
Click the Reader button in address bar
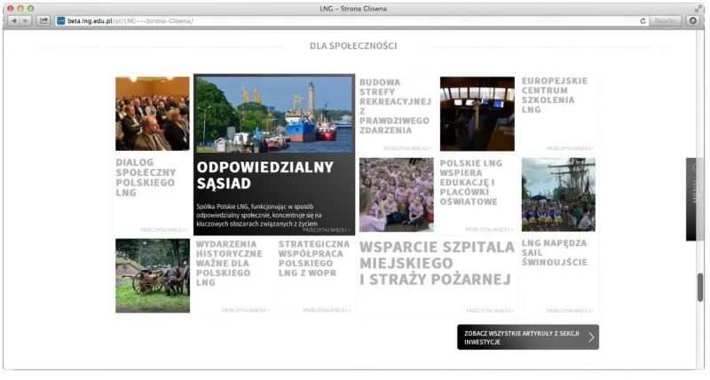666,20
